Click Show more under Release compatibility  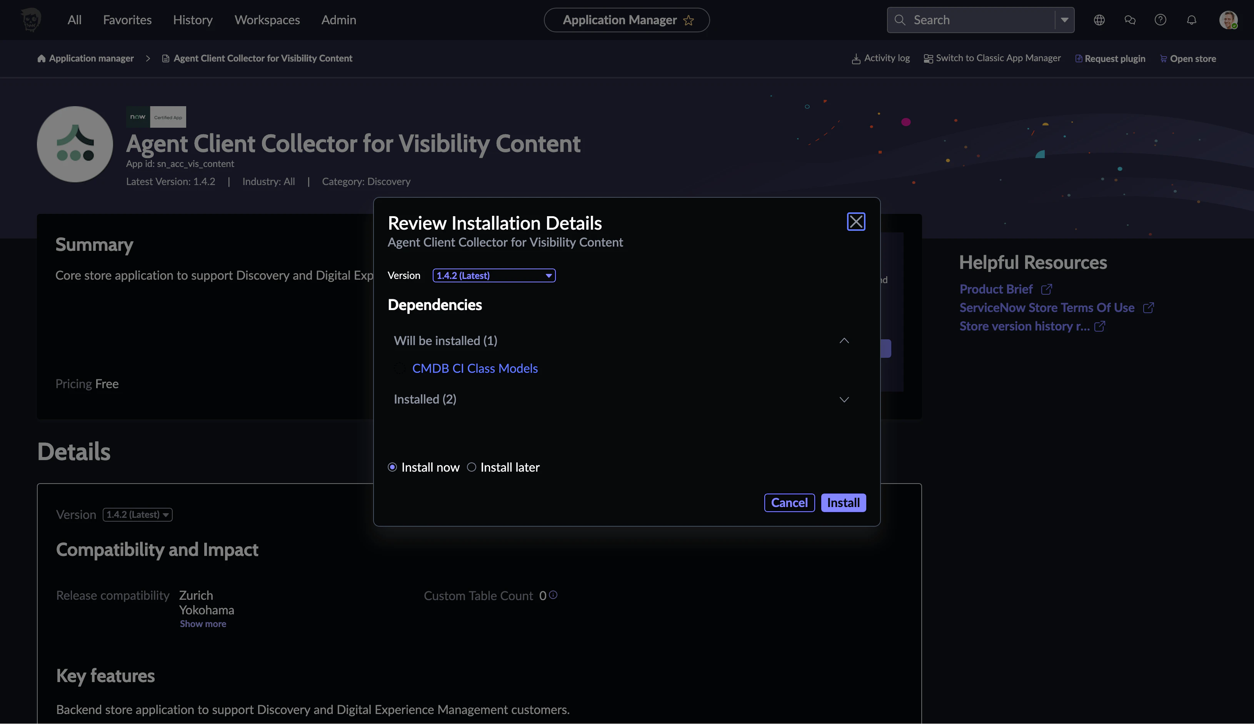click(203, 624)
